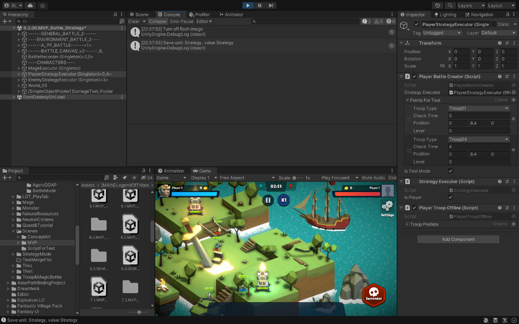Click the Play button in the toolbar

pos(248,5)
